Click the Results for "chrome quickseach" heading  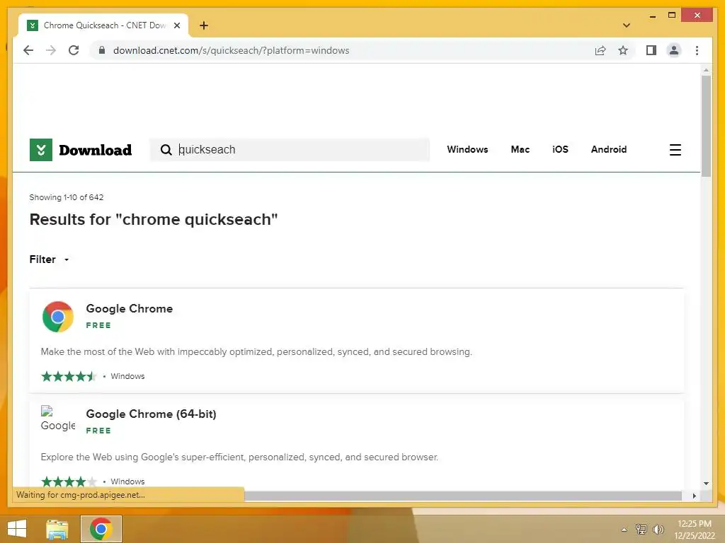(x=154, y=219)
